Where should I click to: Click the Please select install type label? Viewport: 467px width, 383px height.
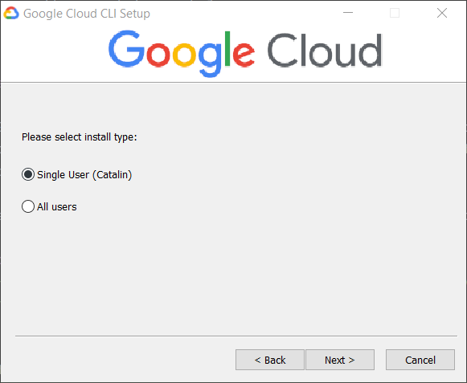(80, 137)
